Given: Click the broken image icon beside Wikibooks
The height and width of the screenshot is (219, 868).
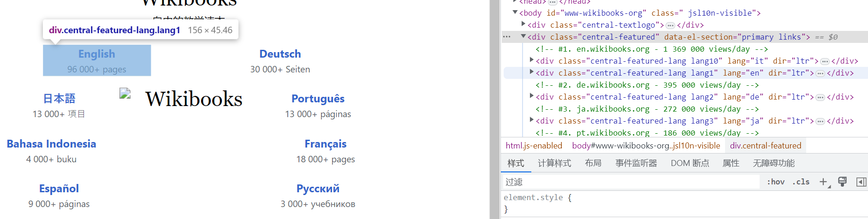Looking at the screenshot, I should 125,94.
